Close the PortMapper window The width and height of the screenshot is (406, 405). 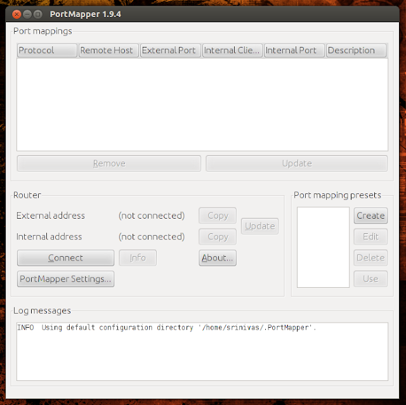16,14
